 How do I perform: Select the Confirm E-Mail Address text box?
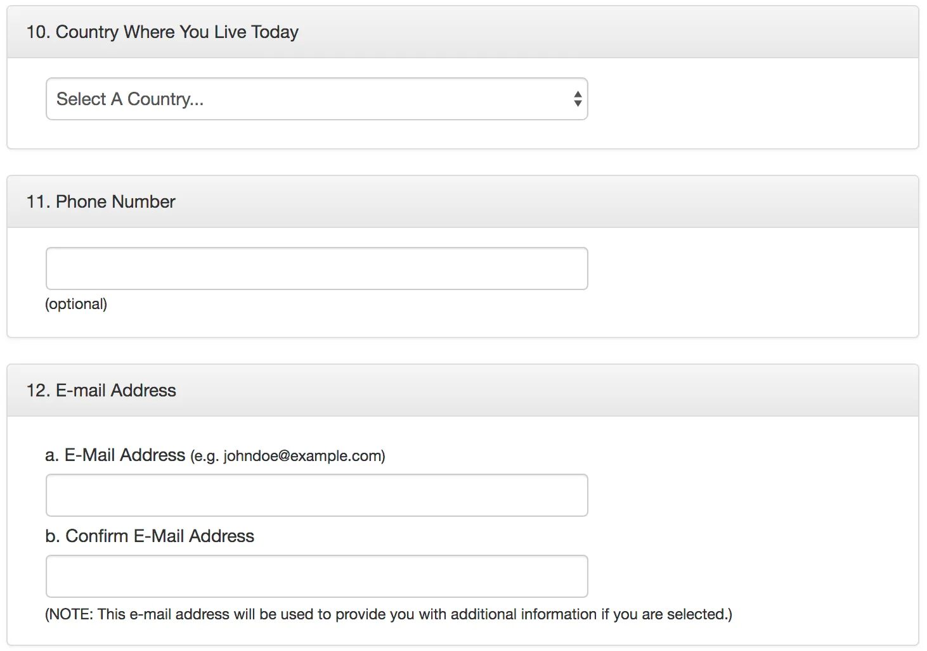[x=316, y=576]
